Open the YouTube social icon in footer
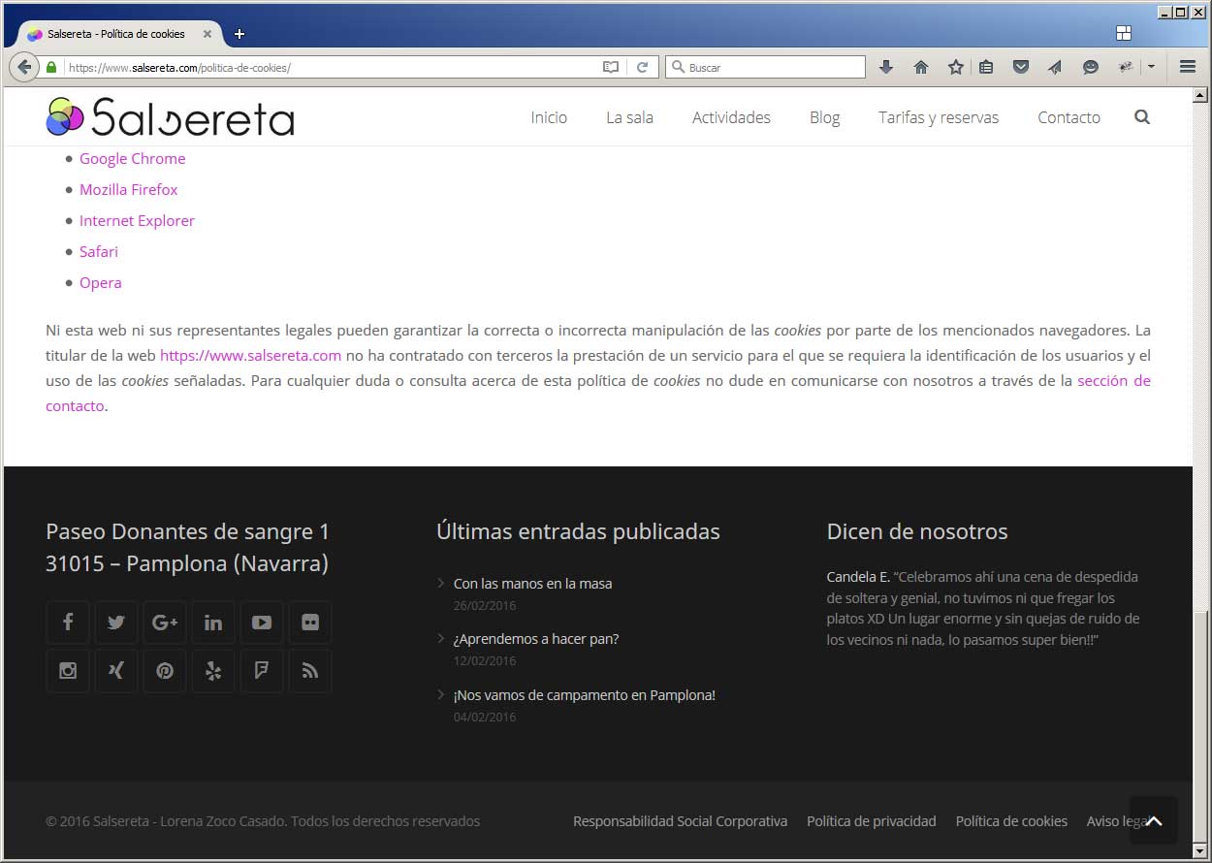This screenshot has width=1212, height=863. coord(262,623)
